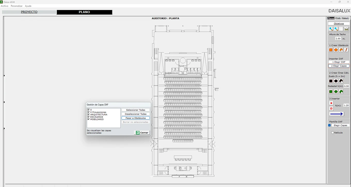The width and height of the screenshot is (351, 187).
Task: Select the blue arrow insert tool
Action: (x=337, y=114)
